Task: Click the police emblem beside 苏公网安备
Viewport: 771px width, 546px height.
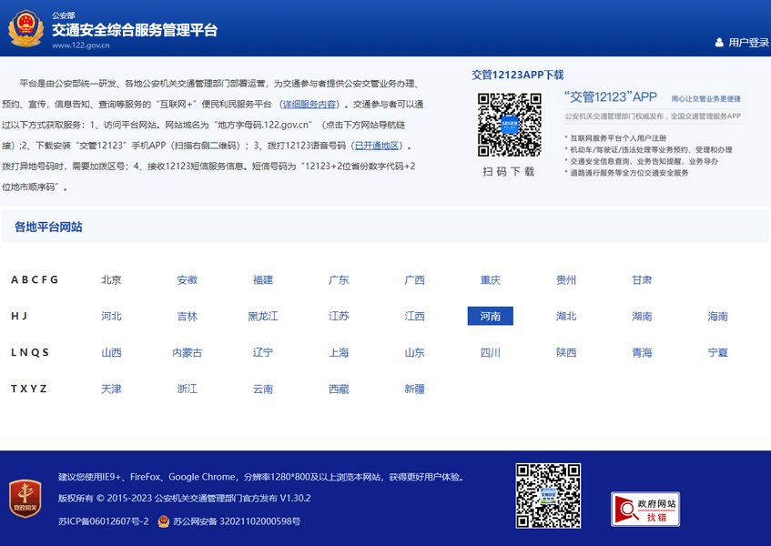Action: pyautogui.click(x=163, y=521)
